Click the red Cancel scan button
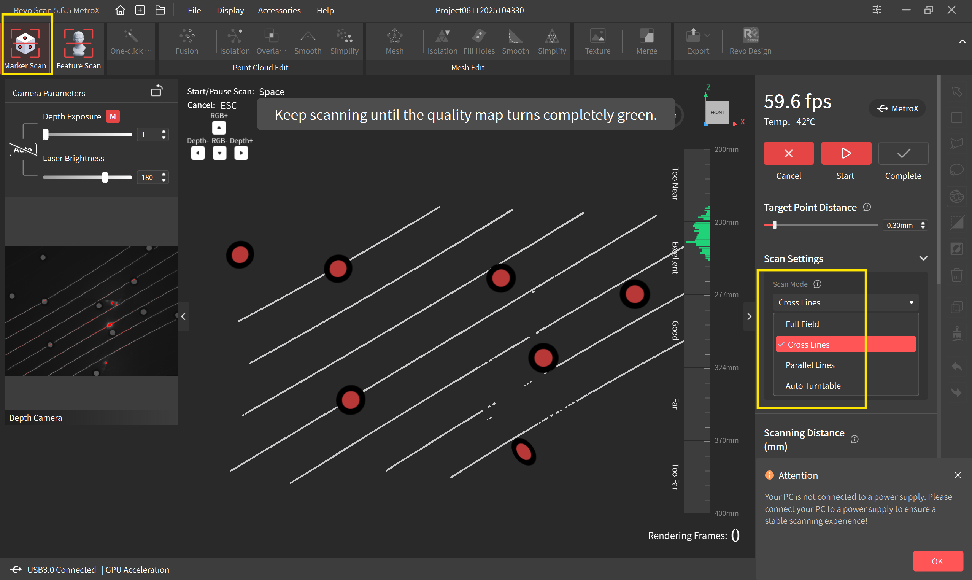Screen dimensions: 972x580 (789, 153)
